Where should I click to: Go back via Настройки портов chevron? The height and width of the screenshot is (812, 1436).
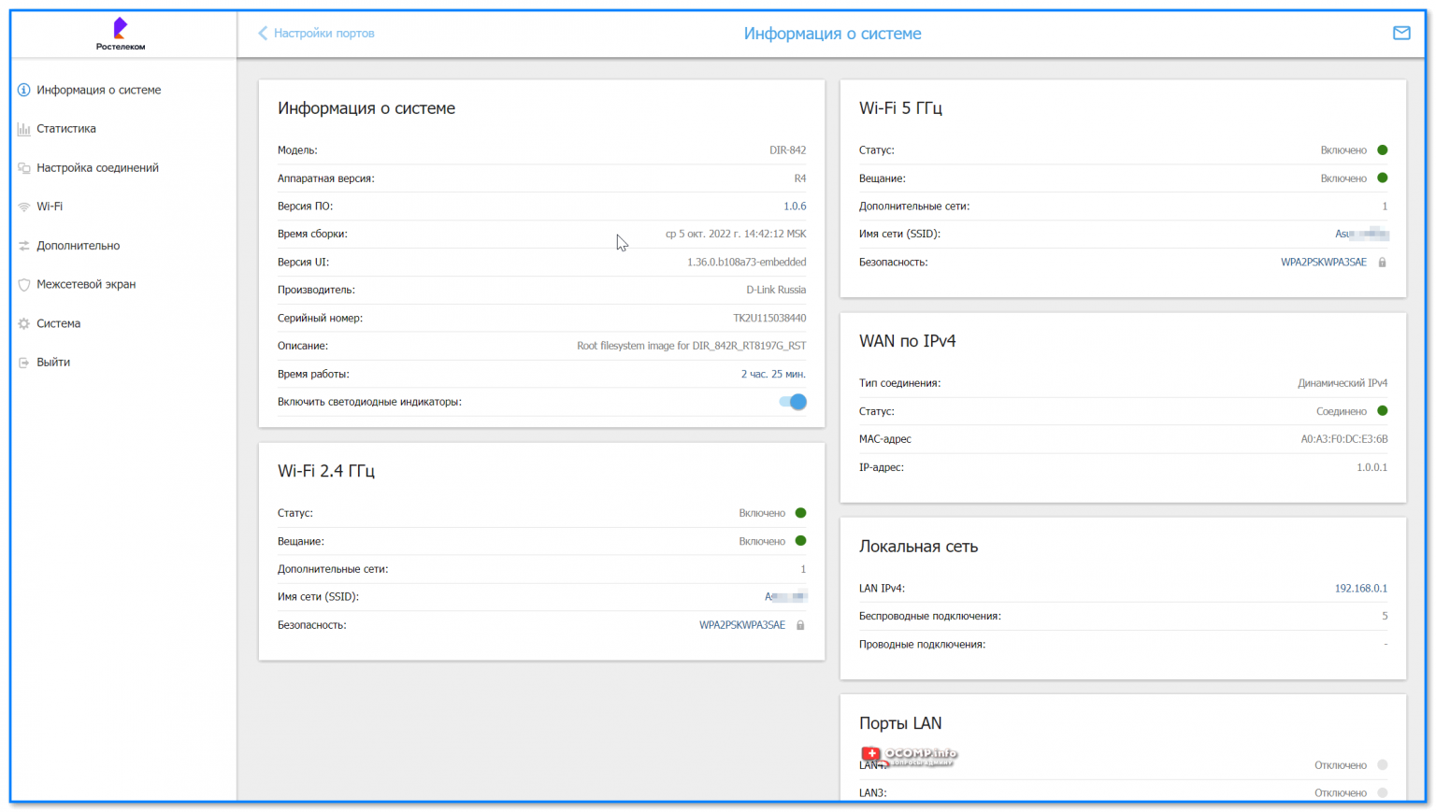coord(263,34)
